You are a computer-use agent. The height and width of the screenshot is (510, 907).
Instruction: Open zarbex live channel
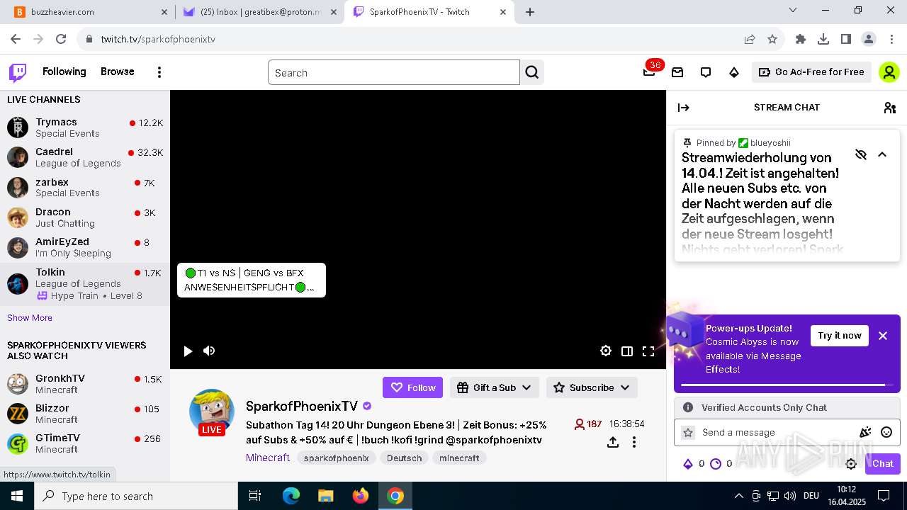tap(85, 187)
